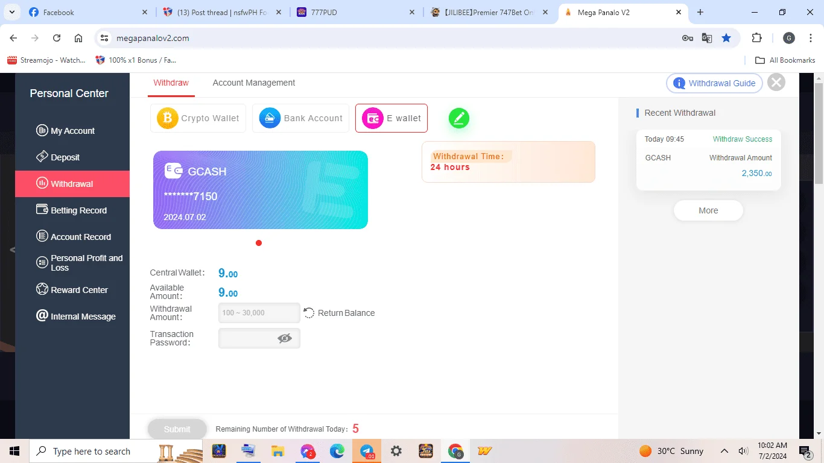Toggle Transaction Password visibility eye icon
Screen dimensions: 824x463
coord(285,338)
